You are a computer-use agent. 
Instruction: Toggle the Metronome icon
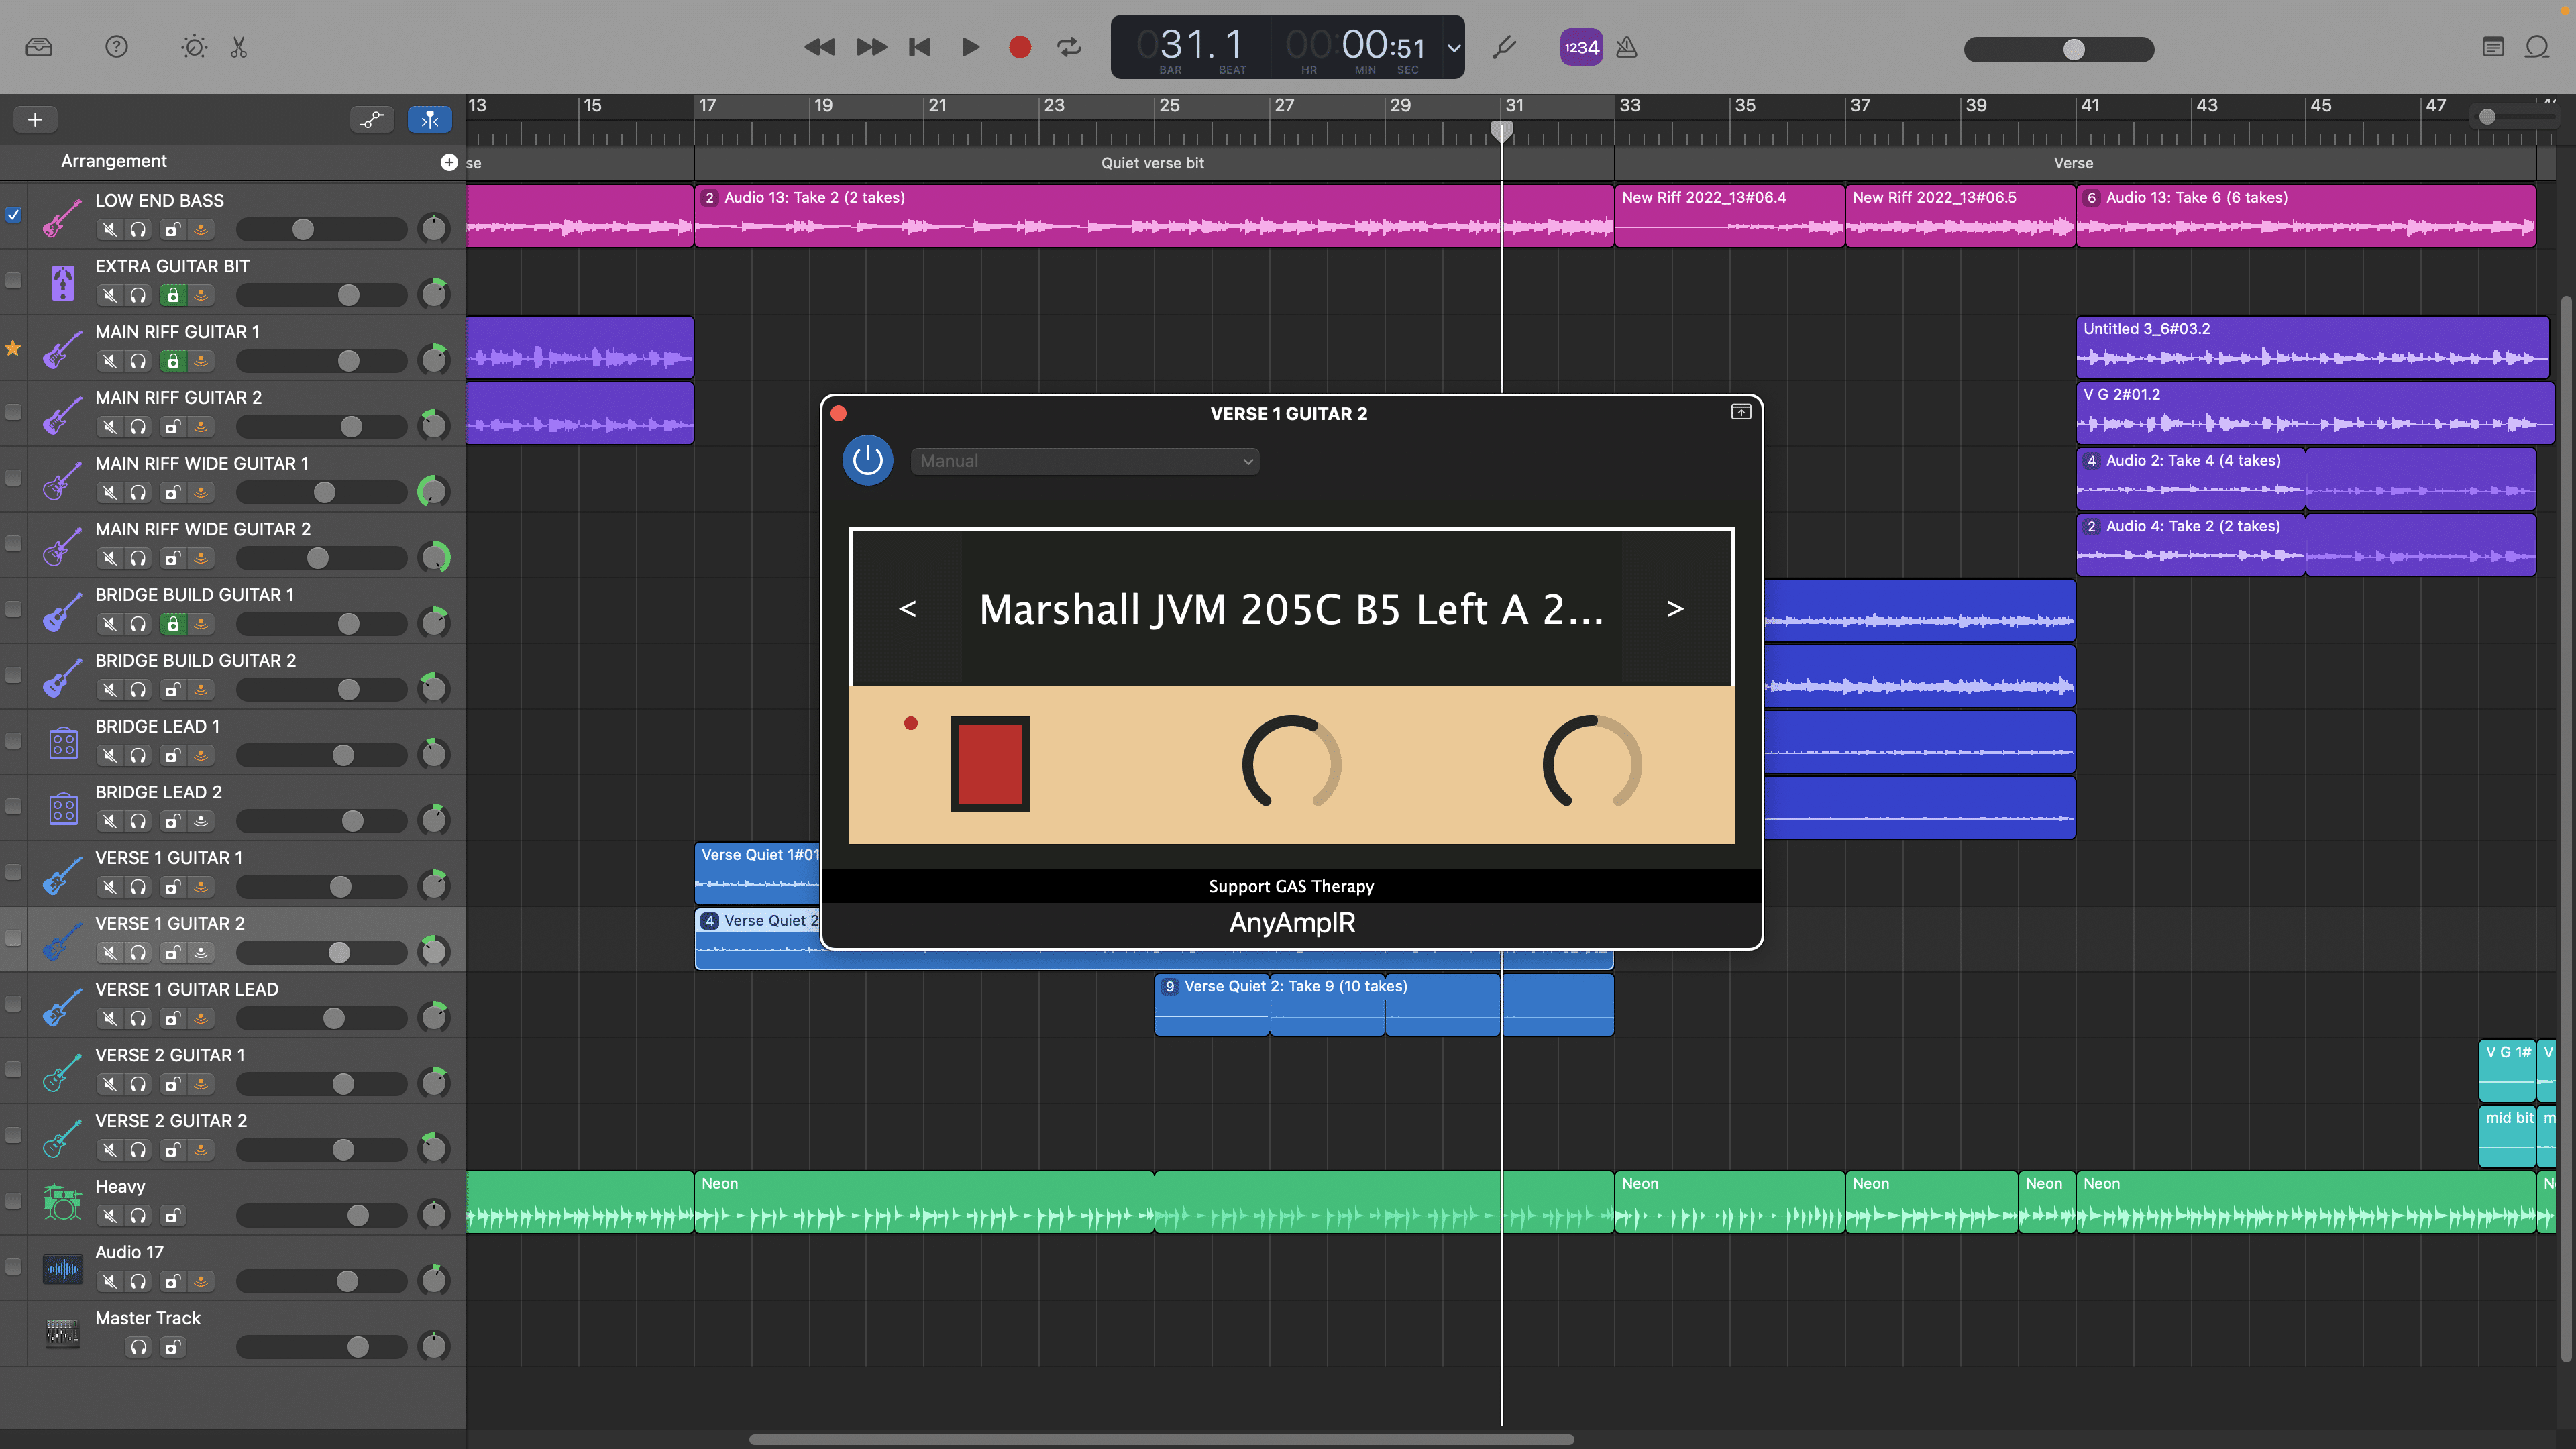(1627, 47)
